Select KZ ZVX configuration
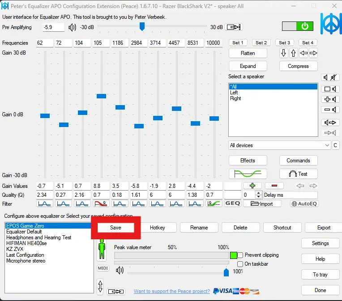 [x=15, y=249]
